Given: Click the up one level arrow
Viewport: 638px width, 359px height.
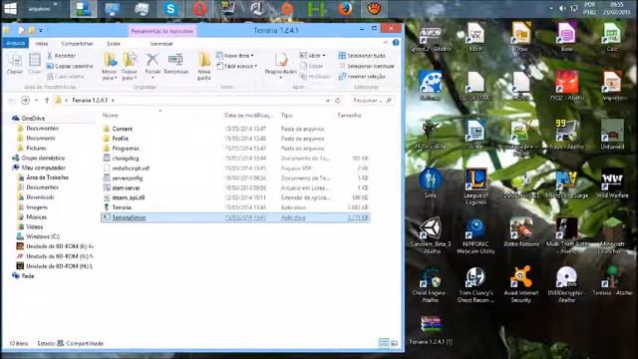Looking at the screenshot, I should pos(47,100).
